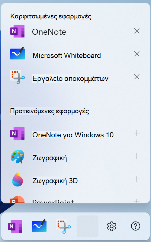Open OneNote from the pen menu bar
This screenshot has width=151, height=242.
click(x=15, y=226)
